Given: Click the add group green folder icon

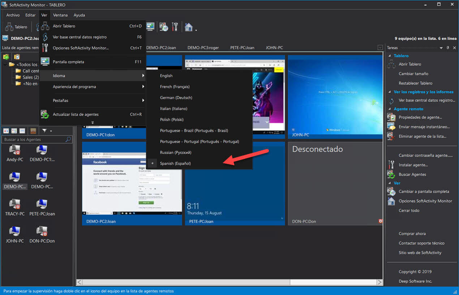Looking at the screenshot, I should point(6,57).
